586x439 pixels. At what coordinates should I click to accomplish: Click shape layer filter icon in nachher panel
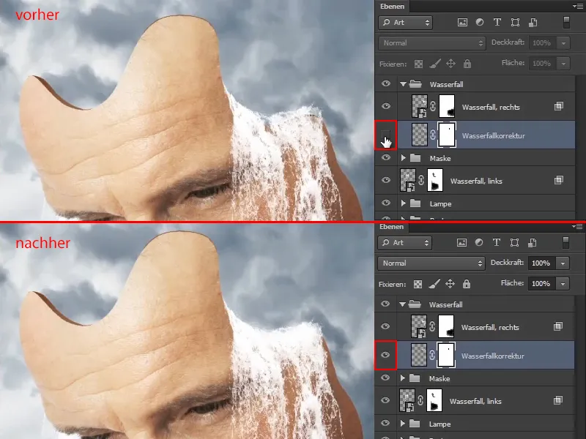[514, 243]
